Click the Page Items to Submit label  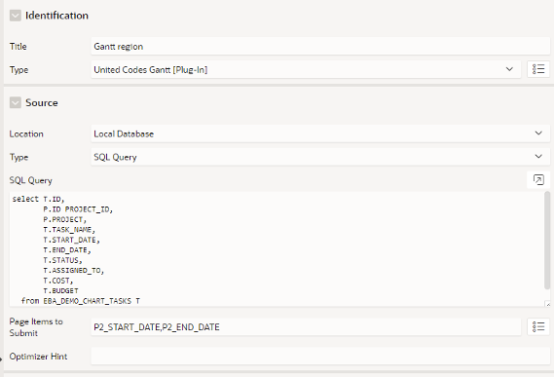click(x=36, y=327)
